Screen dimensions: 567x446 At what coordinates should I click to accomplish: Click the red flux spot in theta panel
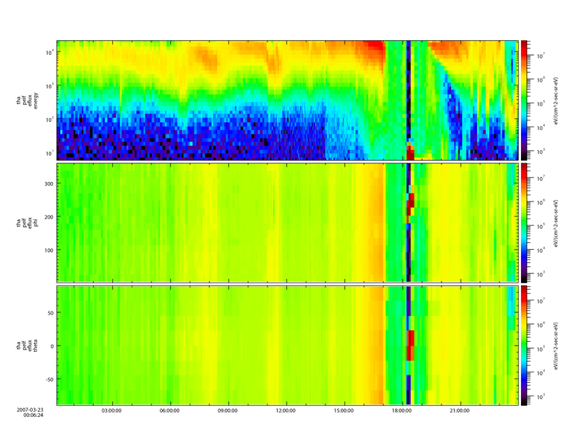[411, 346]
